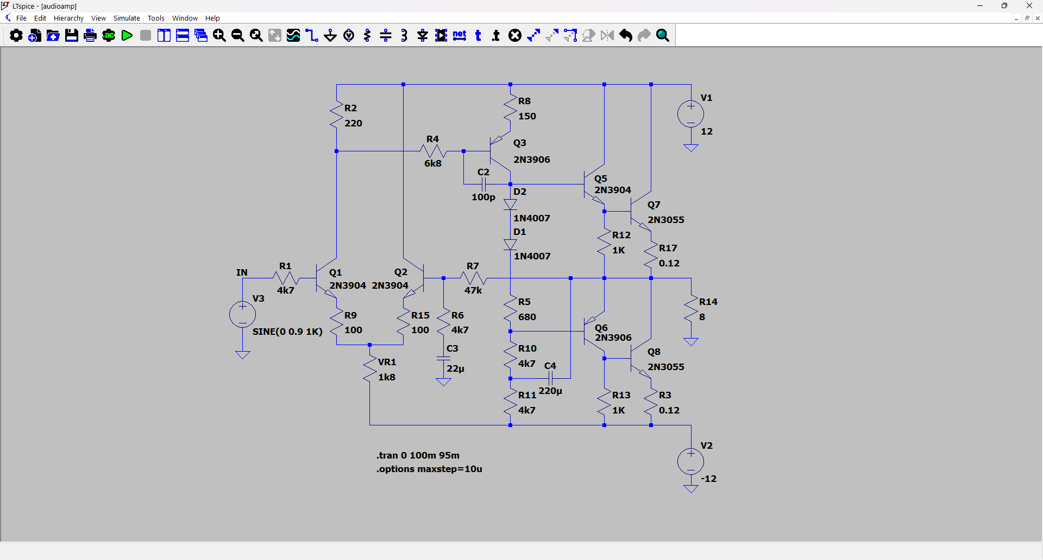
Task: Open the settings gear in toolbar
Action: [16, 36]
